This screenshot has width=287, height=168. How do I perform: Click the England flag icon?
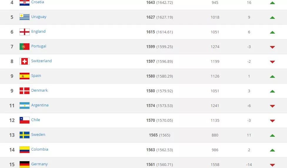(24, 32)
